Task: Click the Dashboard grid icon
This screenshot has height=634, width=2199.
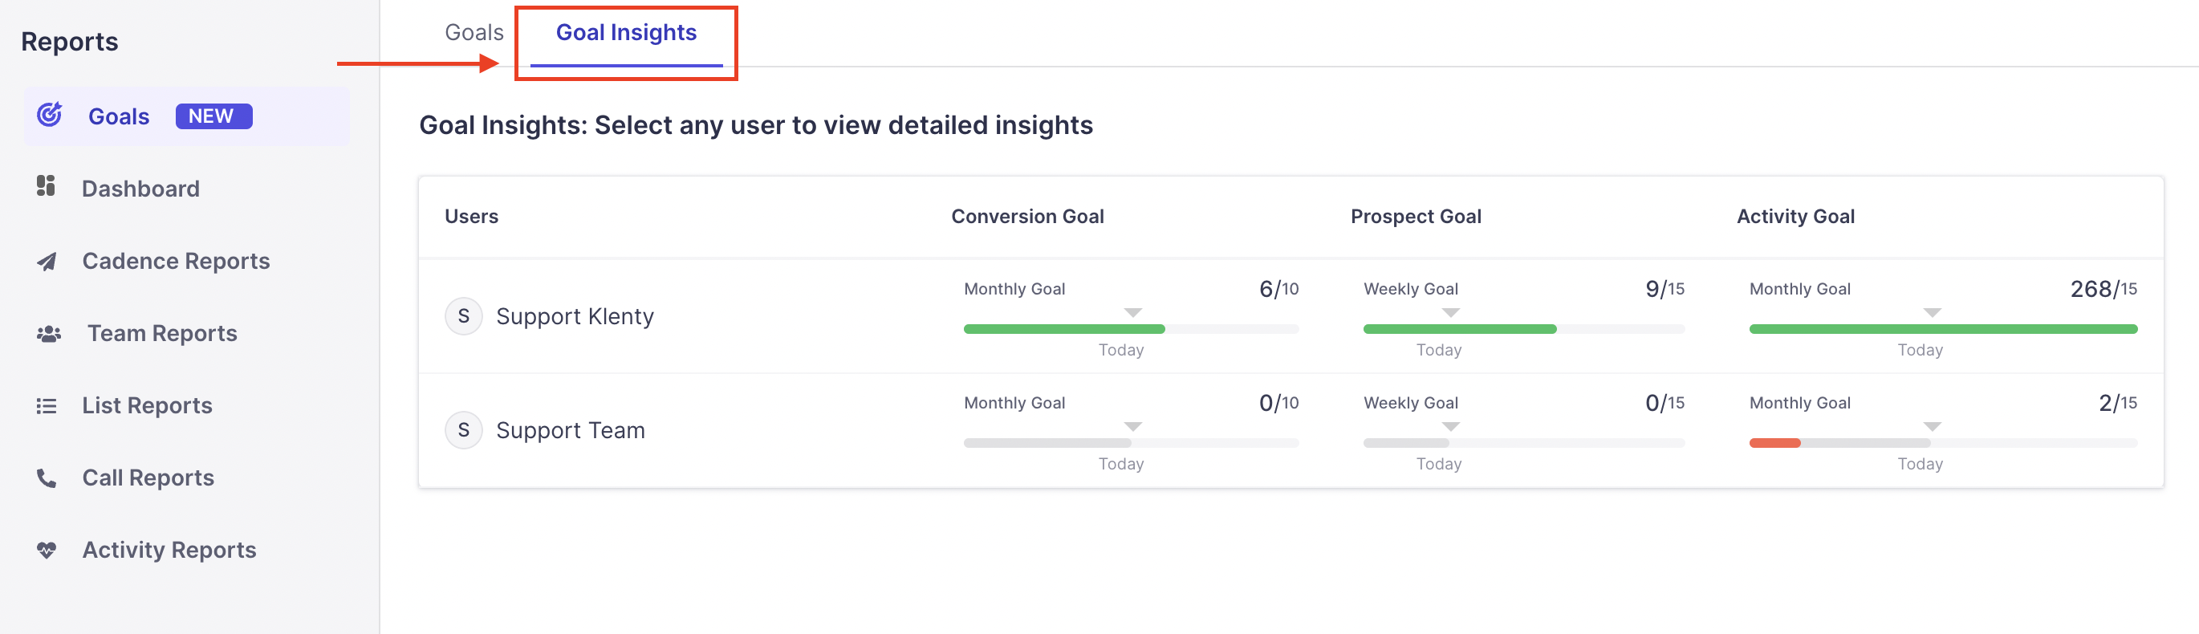Action: point(46,186)
